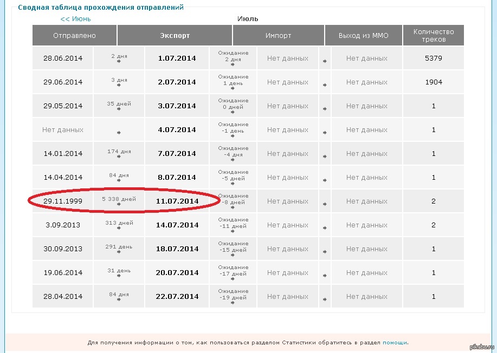Click the arrow under Ожидание -4 дня
497x353 pixels.
[233, 160]
